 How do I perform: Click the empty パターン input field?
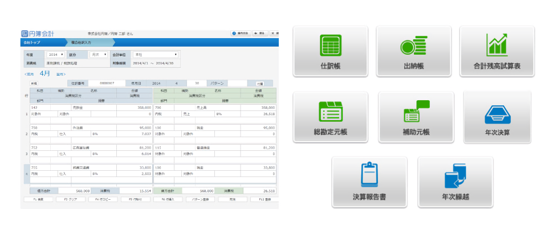[x=237, y=84]
